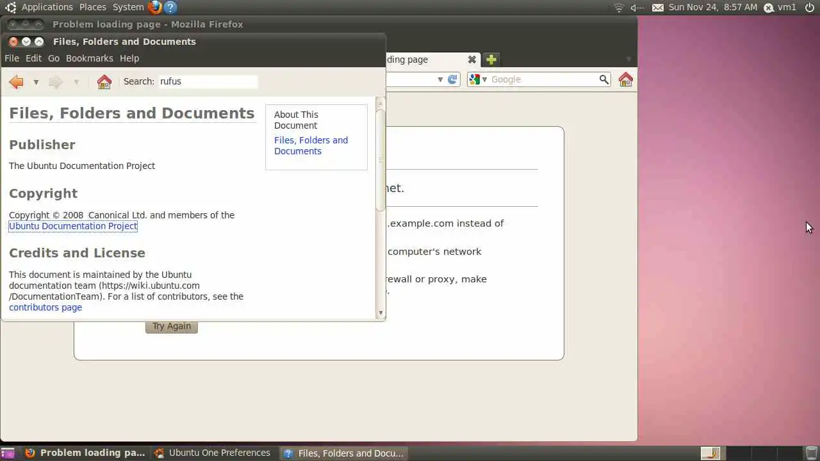
Task: Go forward in the help browser
Action: (56, 81)
